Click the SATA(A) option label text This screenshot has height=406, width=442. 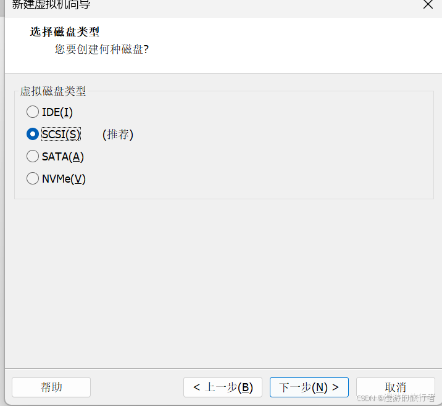(63, 156)
